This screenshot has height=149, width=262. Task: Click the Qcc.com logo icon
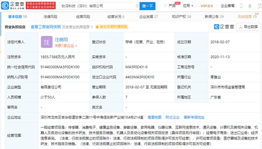(x=5, y=6)
